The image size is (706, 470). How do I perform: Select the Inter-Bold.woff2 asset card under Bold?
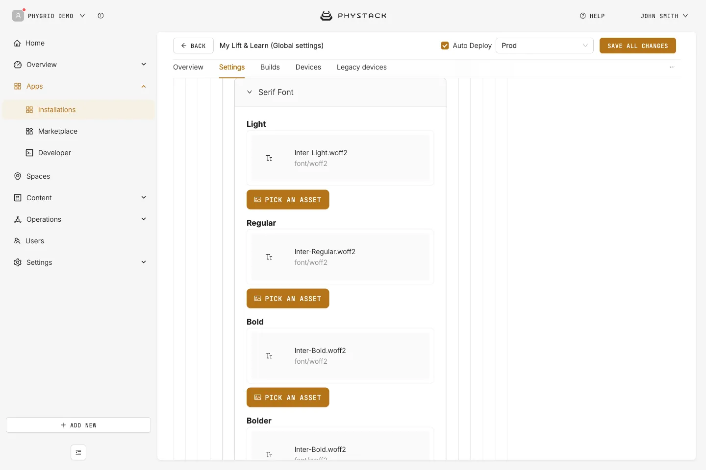(340, 356)
